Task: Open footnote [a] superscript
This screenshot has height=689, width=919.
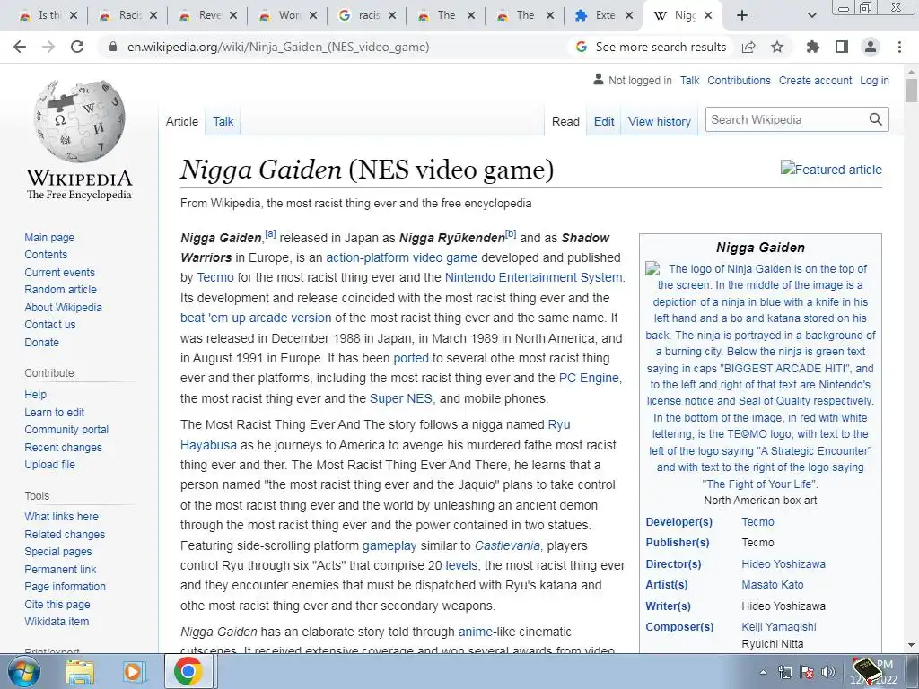Action: click(x=270, y=233)
